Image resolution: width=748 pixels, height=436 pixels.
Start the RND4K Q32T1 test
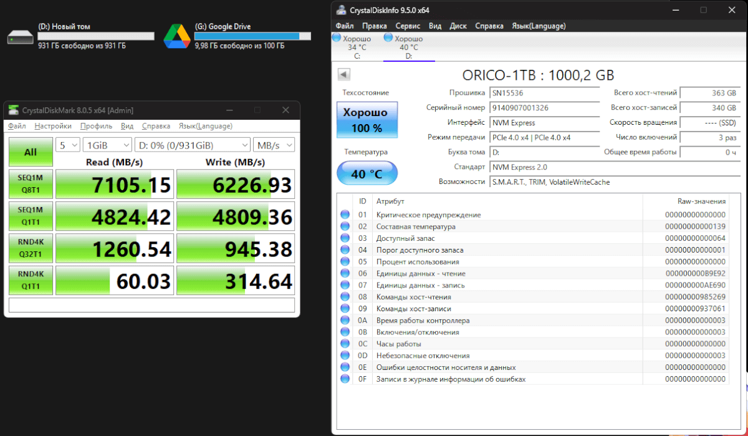tap(31, 249)
